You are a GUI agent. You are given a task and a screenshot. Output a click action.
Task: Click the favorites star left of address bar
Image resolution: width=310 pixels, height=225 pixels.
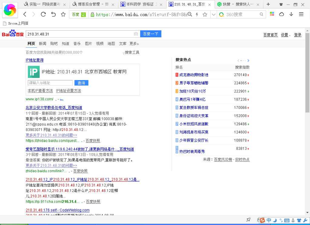coord(63,14)
